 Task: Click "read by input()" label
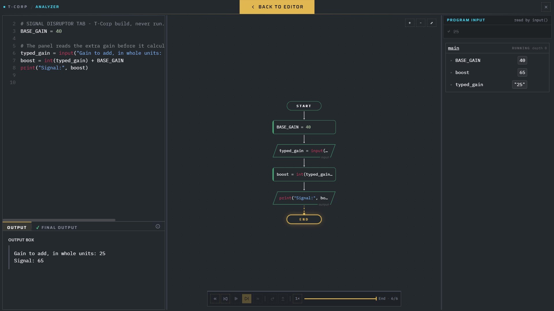(x=531, y=20)
